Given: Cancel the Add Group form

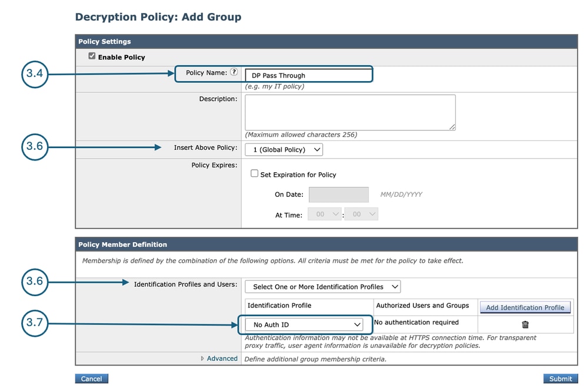Looking at the screenshot, I should [91, 378].
